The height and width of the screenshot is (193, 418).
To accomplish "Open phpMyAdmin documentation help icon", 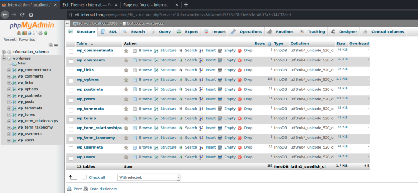I will point(29,33).
